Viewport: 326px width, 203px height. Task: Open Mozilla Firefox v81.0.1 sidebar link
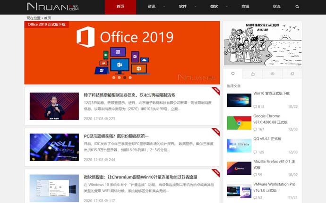pos(274,164)
